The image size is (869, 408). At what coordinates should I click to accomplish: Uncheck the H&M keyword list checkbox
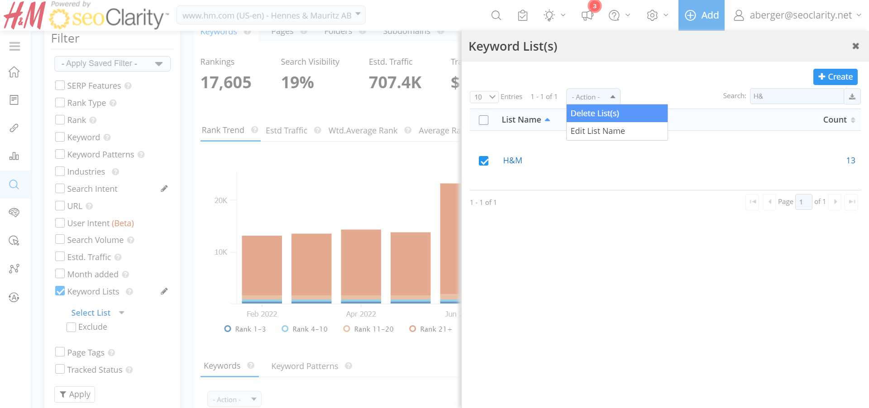pos(484,161)
